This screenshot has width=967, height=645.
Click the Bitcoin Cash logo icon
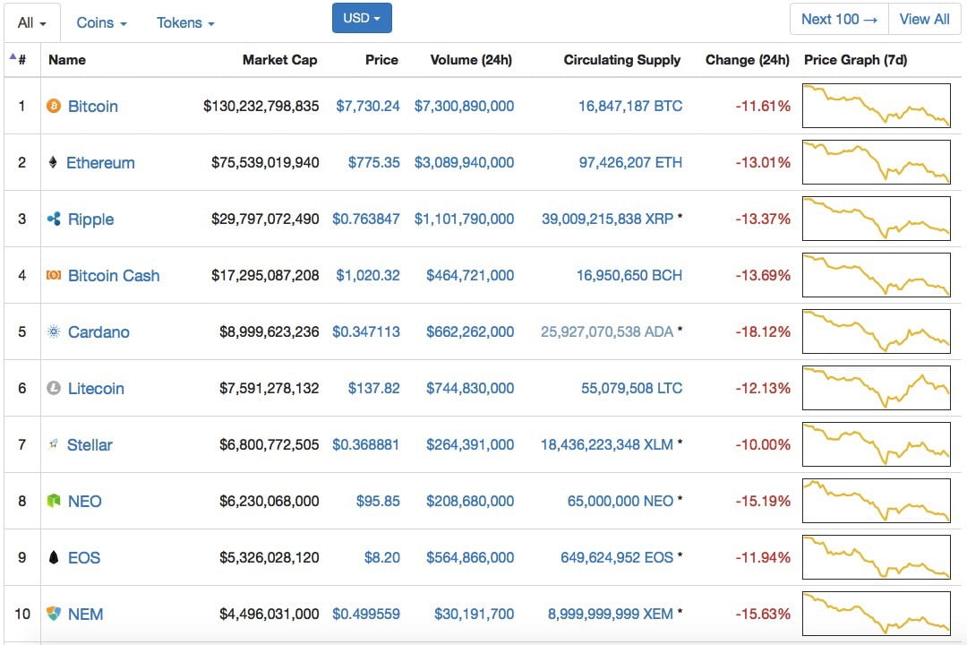[54, 275]
